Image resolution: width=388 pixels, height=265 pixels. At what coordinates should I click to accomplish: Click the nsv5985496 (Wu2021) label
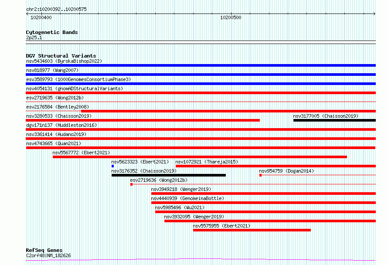180,207
